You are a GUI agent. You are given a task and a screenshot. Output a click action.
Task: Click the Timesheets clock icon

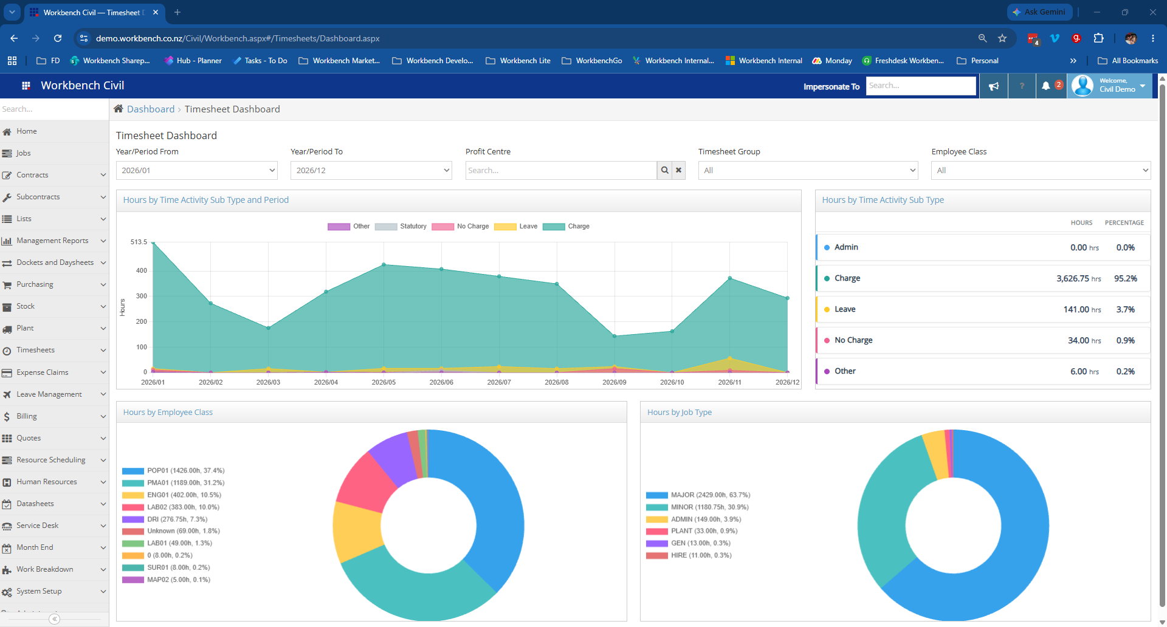point(7,351)
